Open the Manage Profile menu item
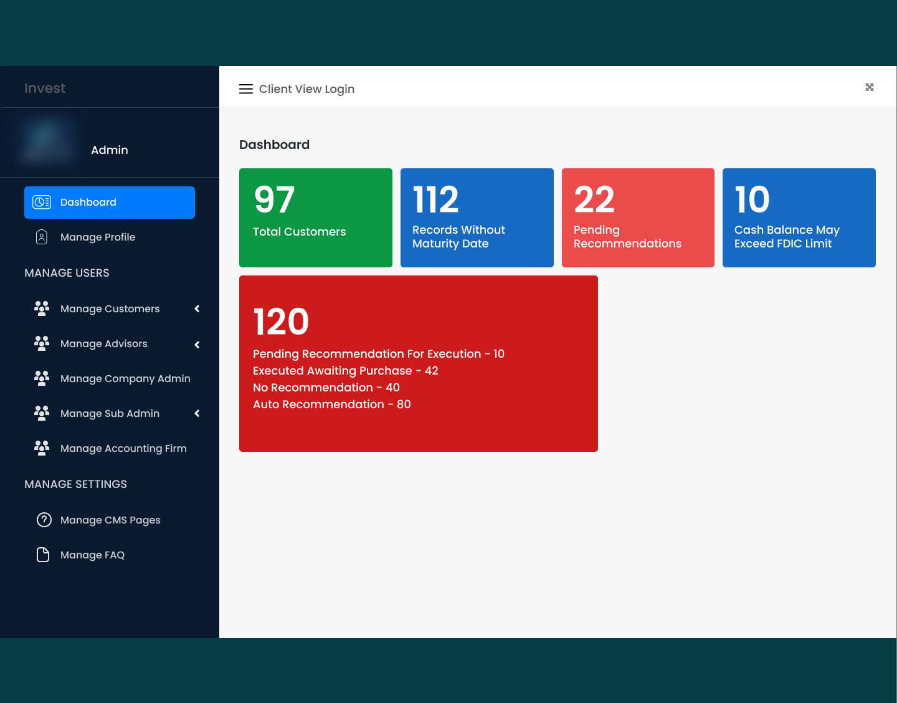Screen dimensions: 897x703 pos(98,237)
